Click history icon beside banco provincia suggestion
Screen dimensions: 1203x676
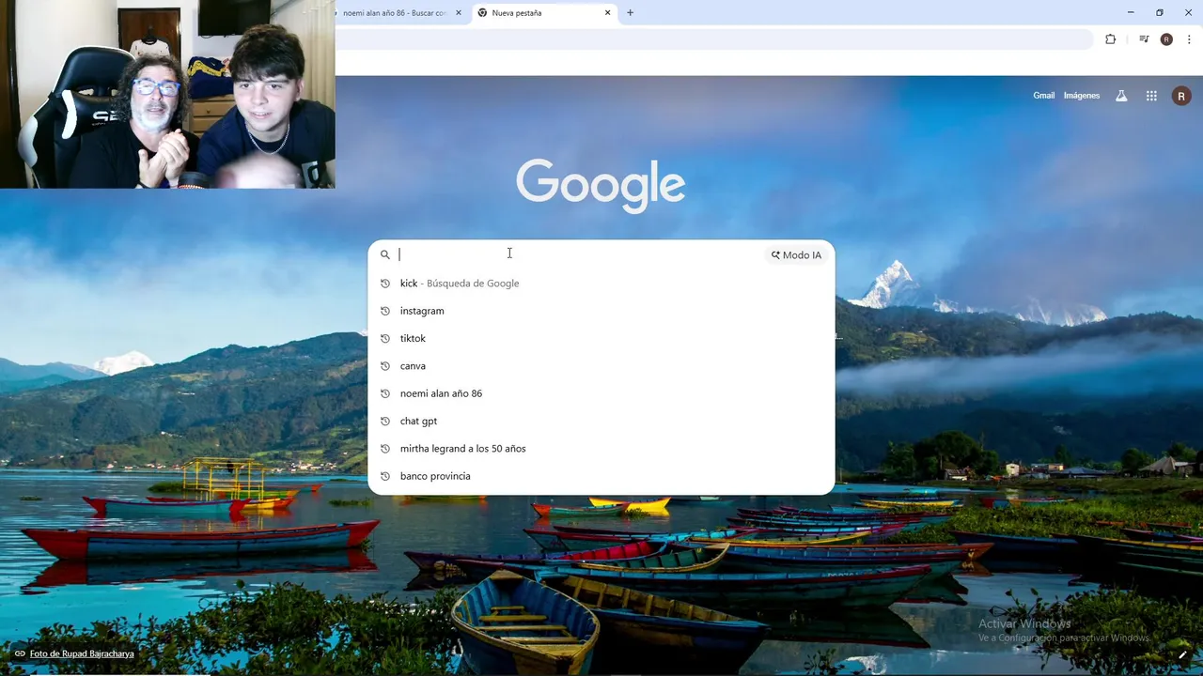[x=384, y=476]
